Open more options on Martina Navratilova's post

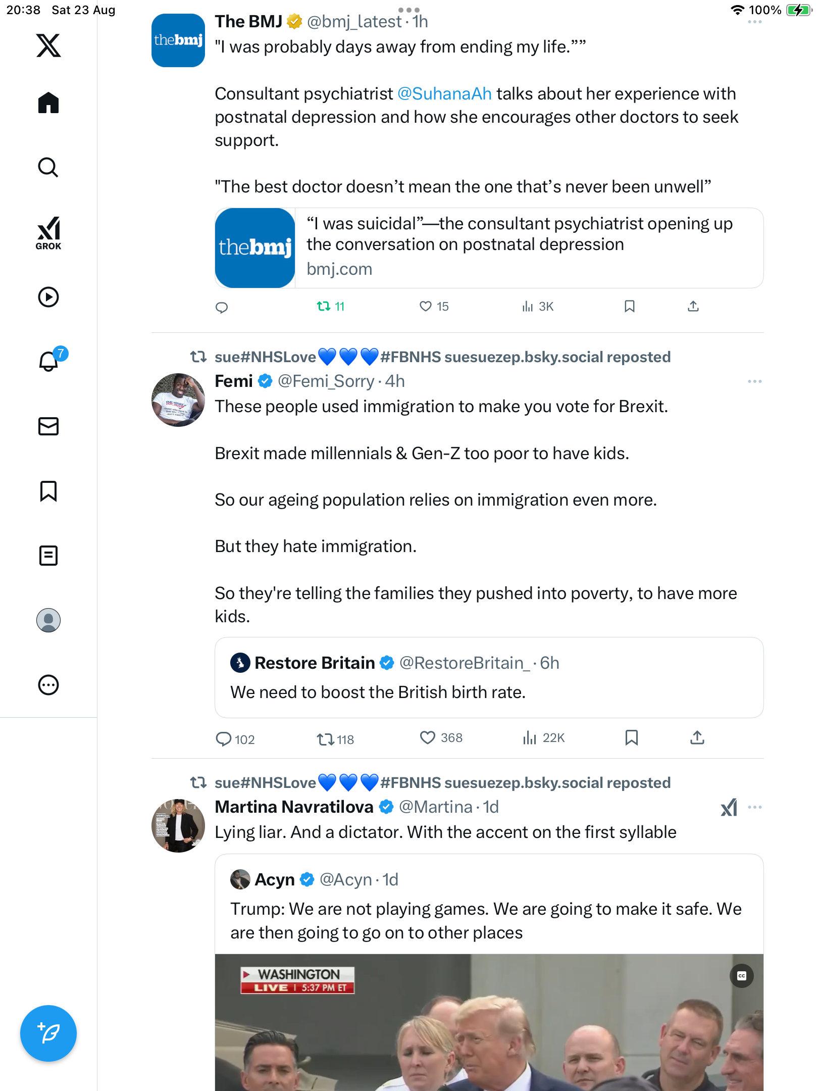(x=754, y=807)
